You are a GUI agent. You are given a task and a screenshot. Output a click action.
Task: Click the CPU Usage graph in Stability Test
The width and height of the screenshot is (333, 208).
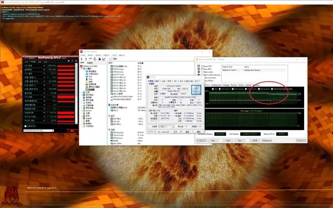point(254,120)
